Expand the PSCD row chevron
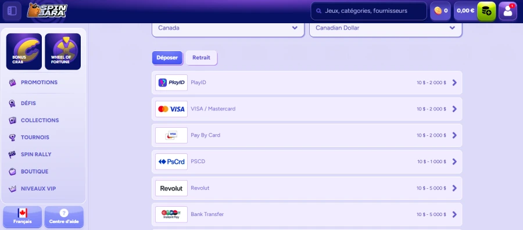523x230 pixels. pyautogui.click(x=454, y=161)
